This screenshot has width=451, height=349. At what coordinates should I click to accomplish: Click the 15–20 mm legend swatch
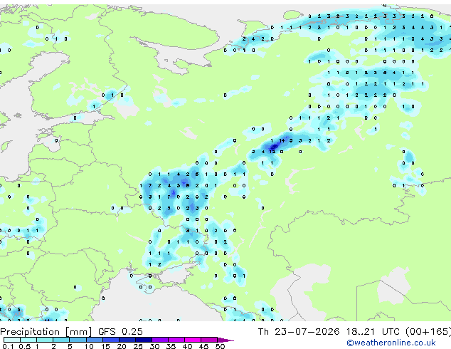110,340
